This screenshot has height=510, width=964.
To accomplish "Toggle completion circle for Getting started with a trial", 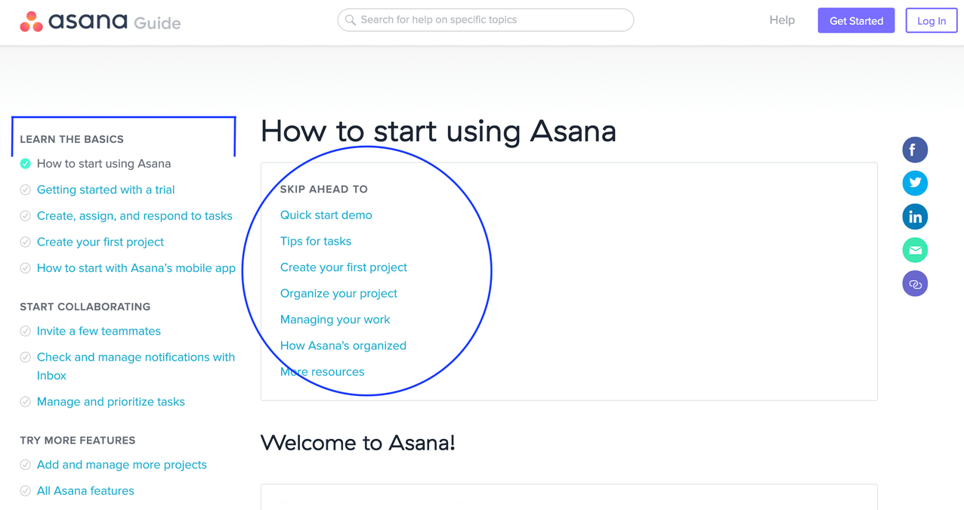I will coord(25,190).
